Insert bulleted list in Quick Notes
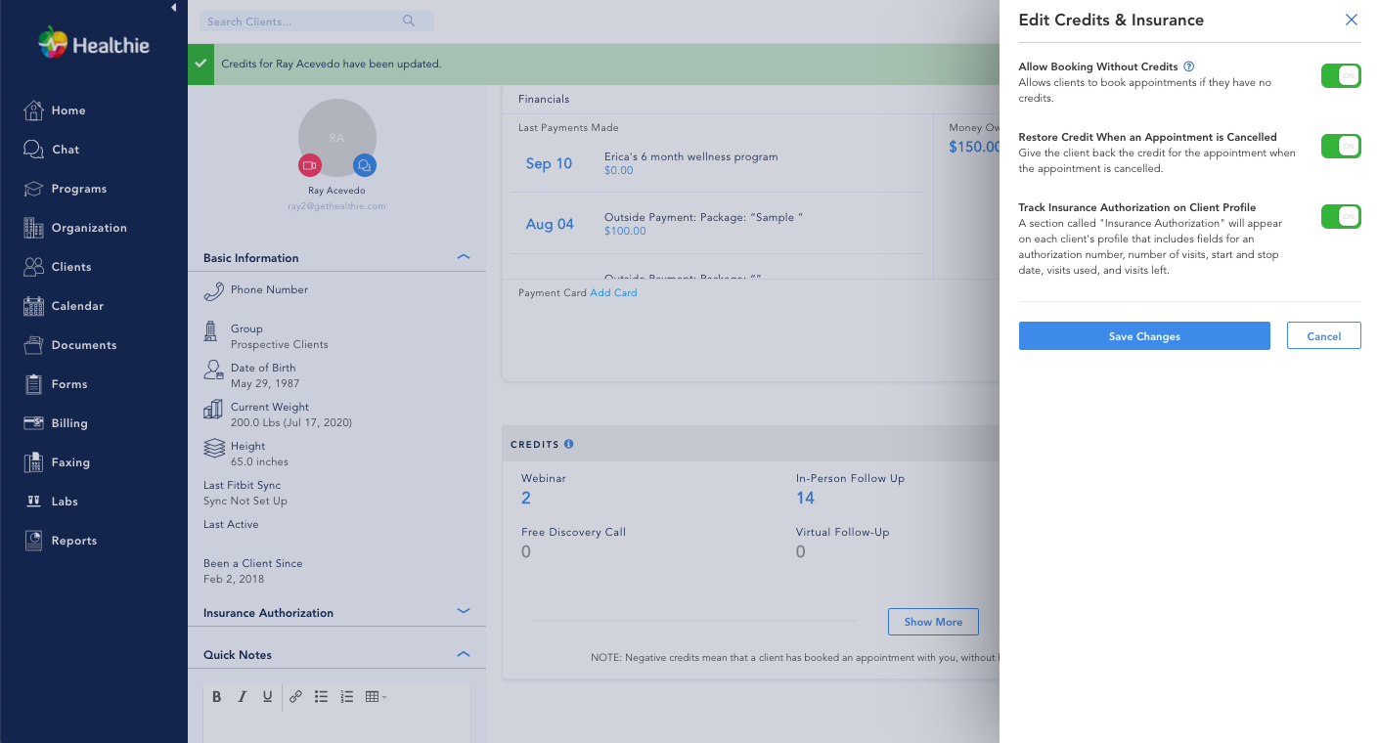 click(321, 697)
